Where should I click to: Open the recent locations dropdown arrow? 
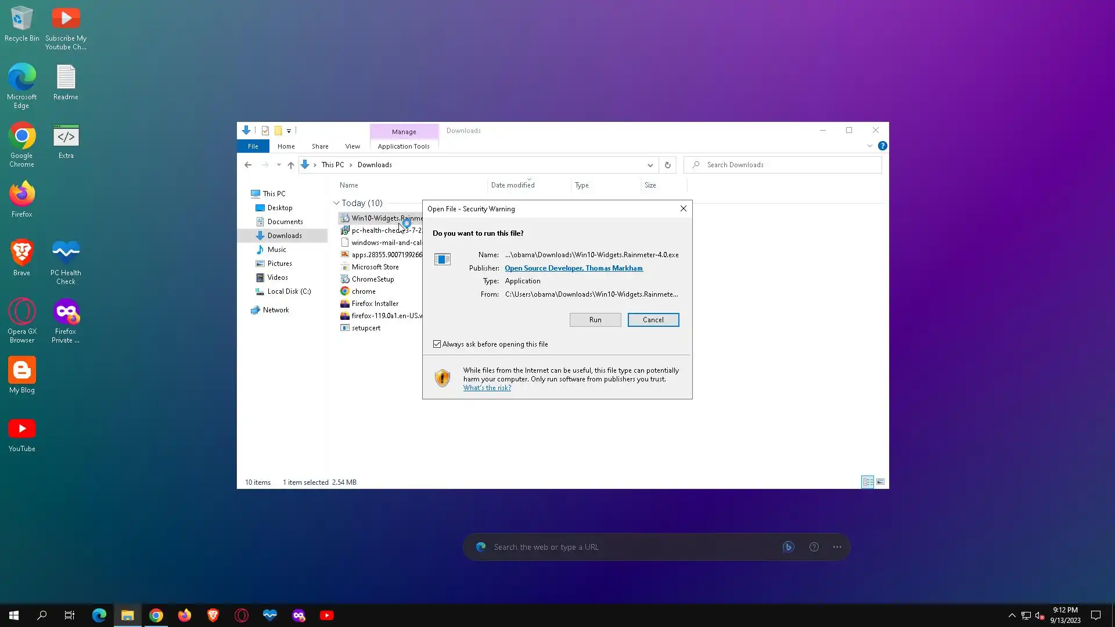point(279,165)
